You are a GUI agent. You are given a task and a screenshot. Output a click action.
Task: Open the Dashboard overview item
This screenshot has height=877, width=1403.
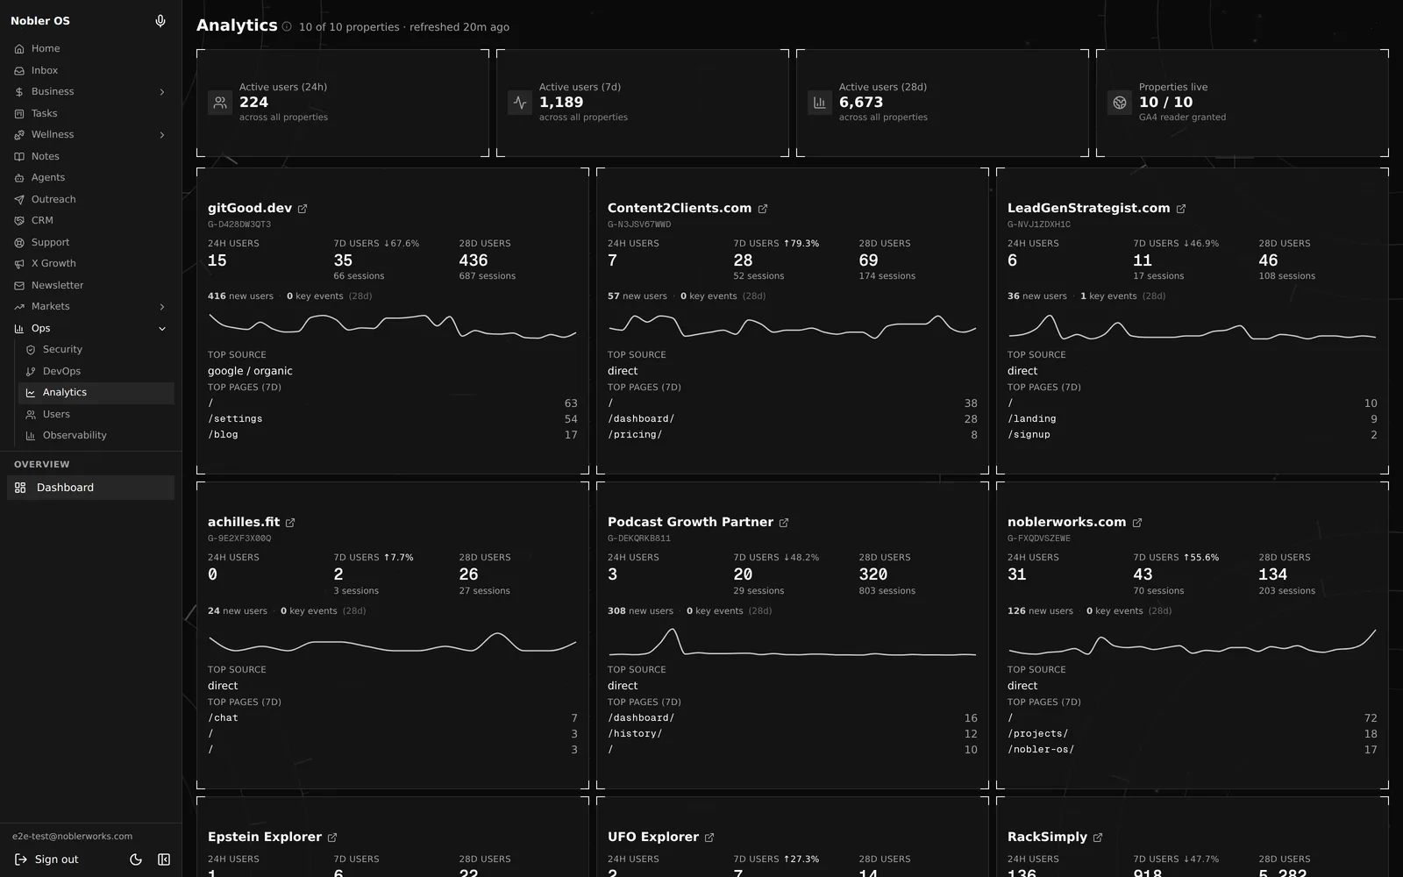click(x=91, y=488)
